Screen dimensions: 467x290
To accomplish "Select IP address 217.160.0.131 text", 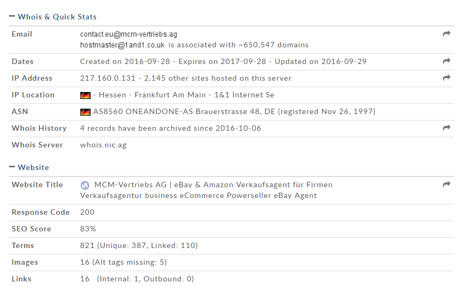I will coord(107,78).
